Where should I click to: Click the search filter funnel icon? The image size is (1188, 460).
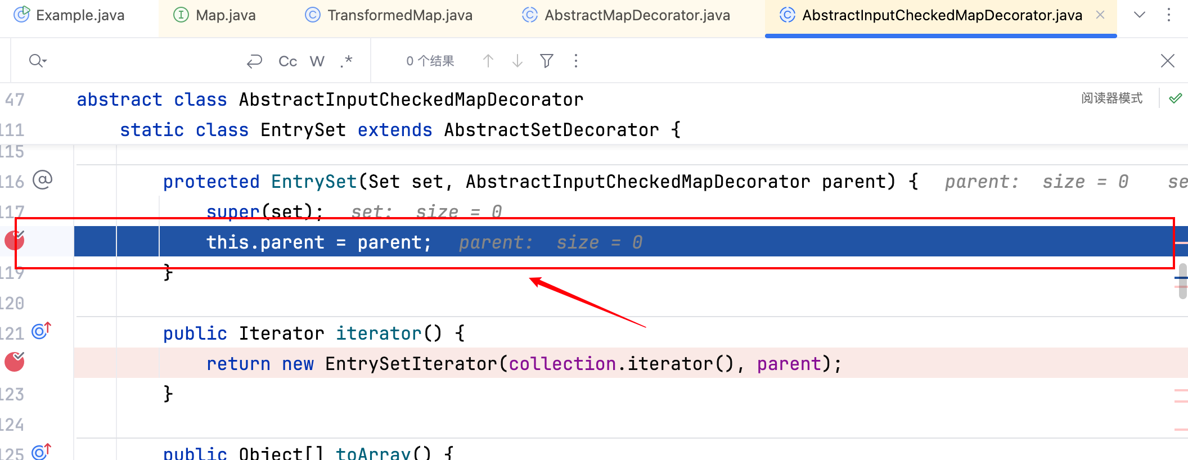[547, 61]
